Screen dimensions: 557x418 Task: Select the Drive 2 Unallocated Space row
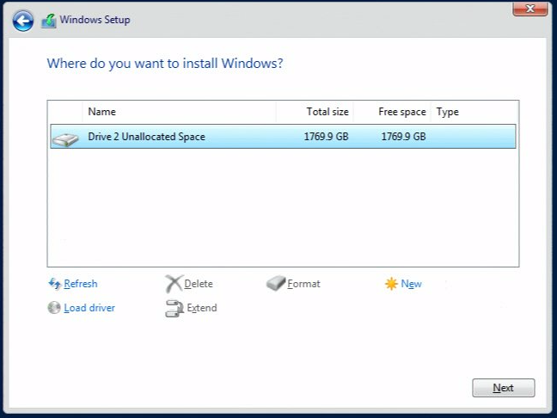[283, 137]
